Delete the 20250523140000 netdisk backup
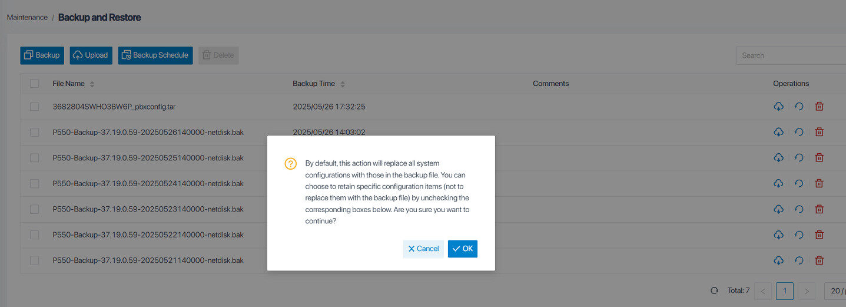The image size is (846, 307). [x=819, y=209]
